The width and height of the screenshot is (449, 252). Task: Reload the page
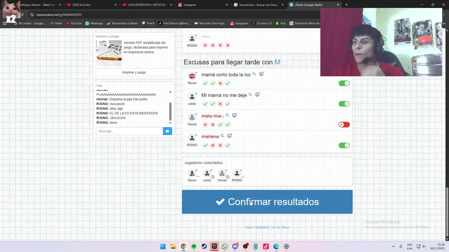(22, 15)
